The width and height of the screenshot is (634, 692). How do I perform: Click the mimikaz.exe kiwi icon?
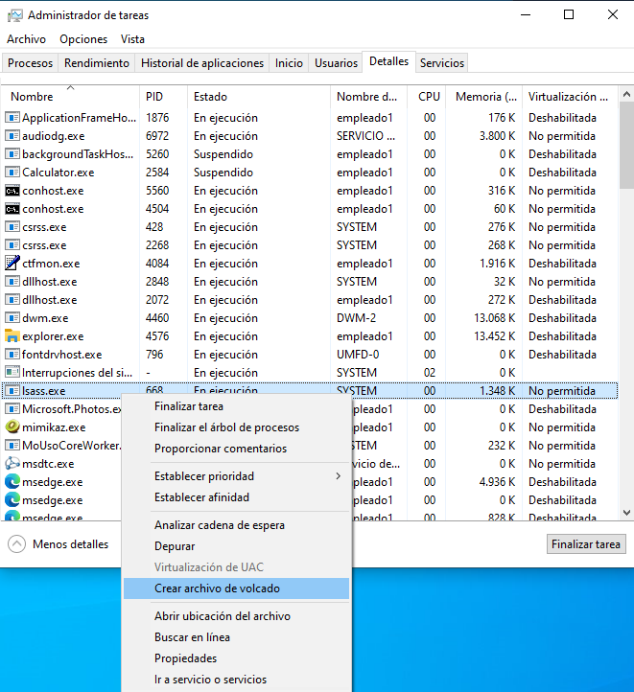point(12,427)
